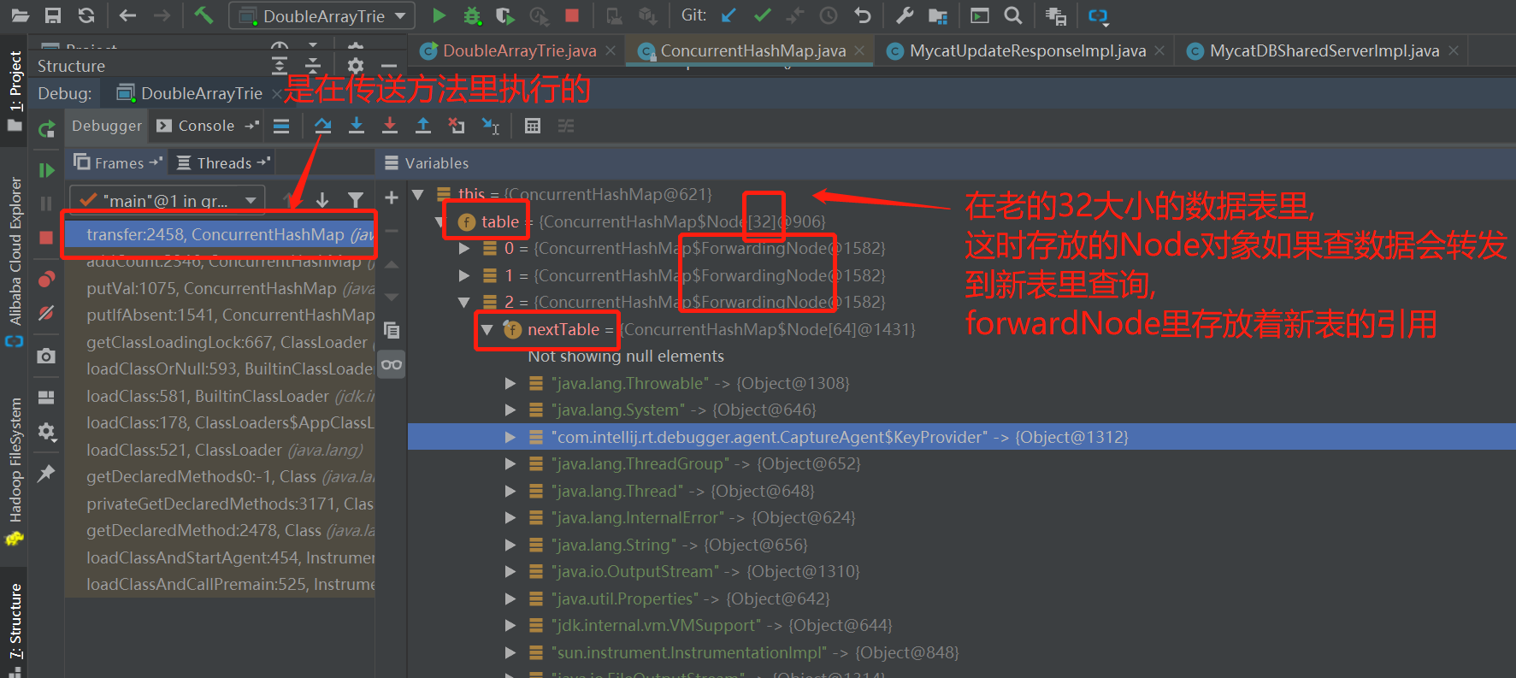Click the Step Over debugger icon

tap(322, 127)
